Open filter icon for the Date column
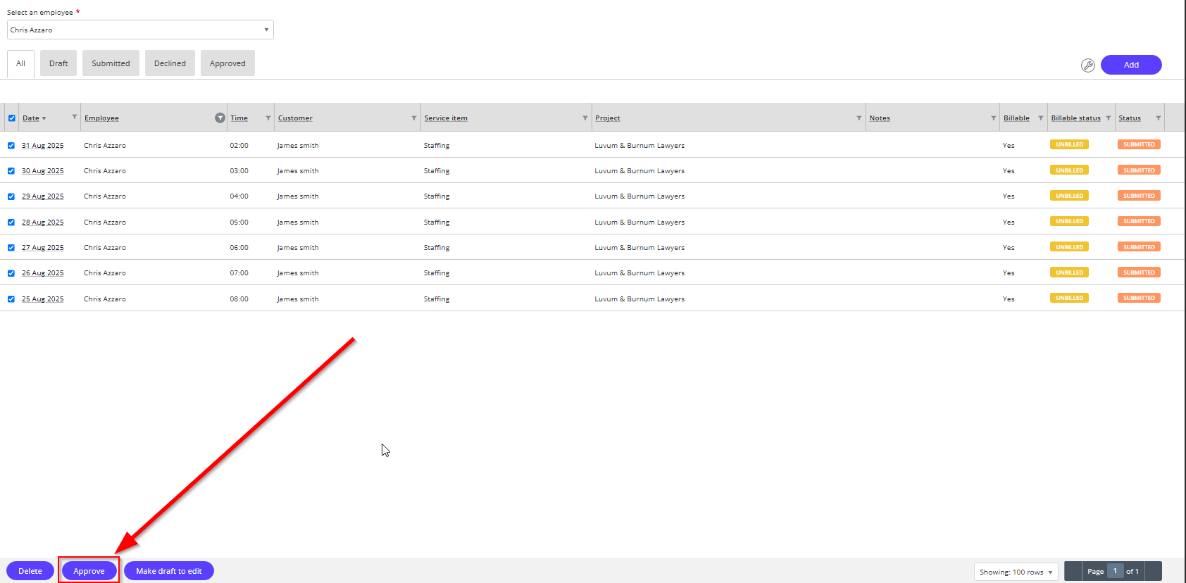The width and height of the screenshot is (1186, 583). (74, 117)
